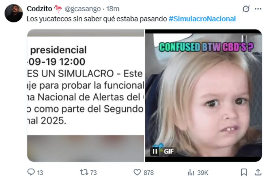Viewport: 269px width, 179px height.
Task: Click the repost arrows icon
Action: tap(84, 172)
